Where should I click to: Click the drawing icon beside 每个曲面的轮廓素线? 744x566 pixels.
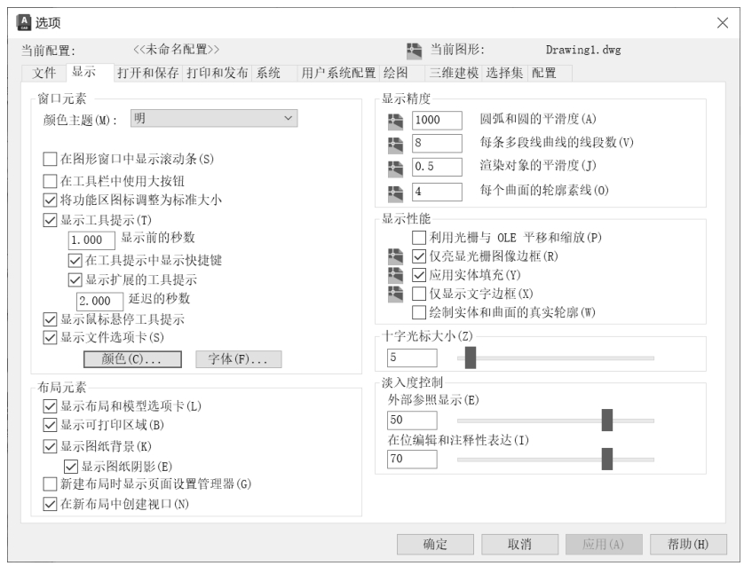395,193
